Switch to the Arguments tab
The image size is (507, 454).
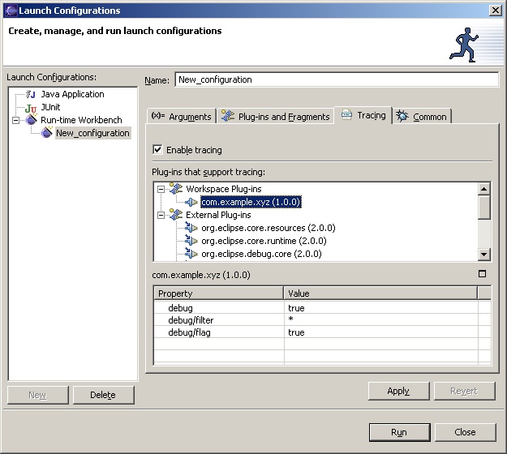[x=182, y=116]
